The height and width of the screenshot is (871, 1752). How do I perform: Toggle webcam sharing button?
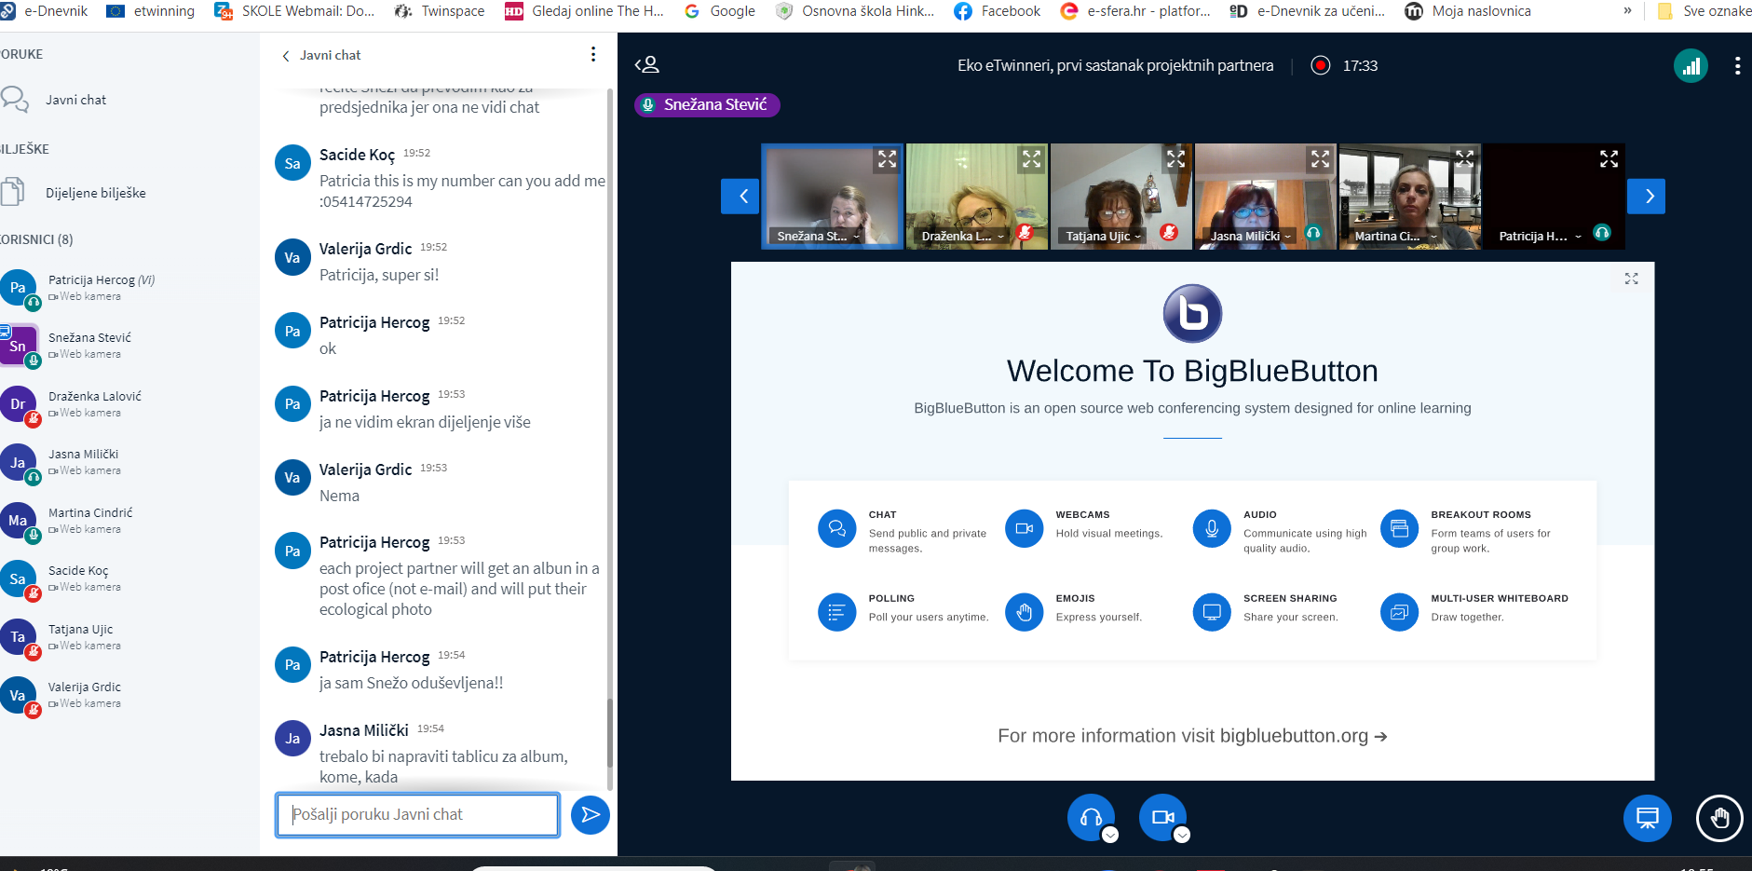[1162, 817]
